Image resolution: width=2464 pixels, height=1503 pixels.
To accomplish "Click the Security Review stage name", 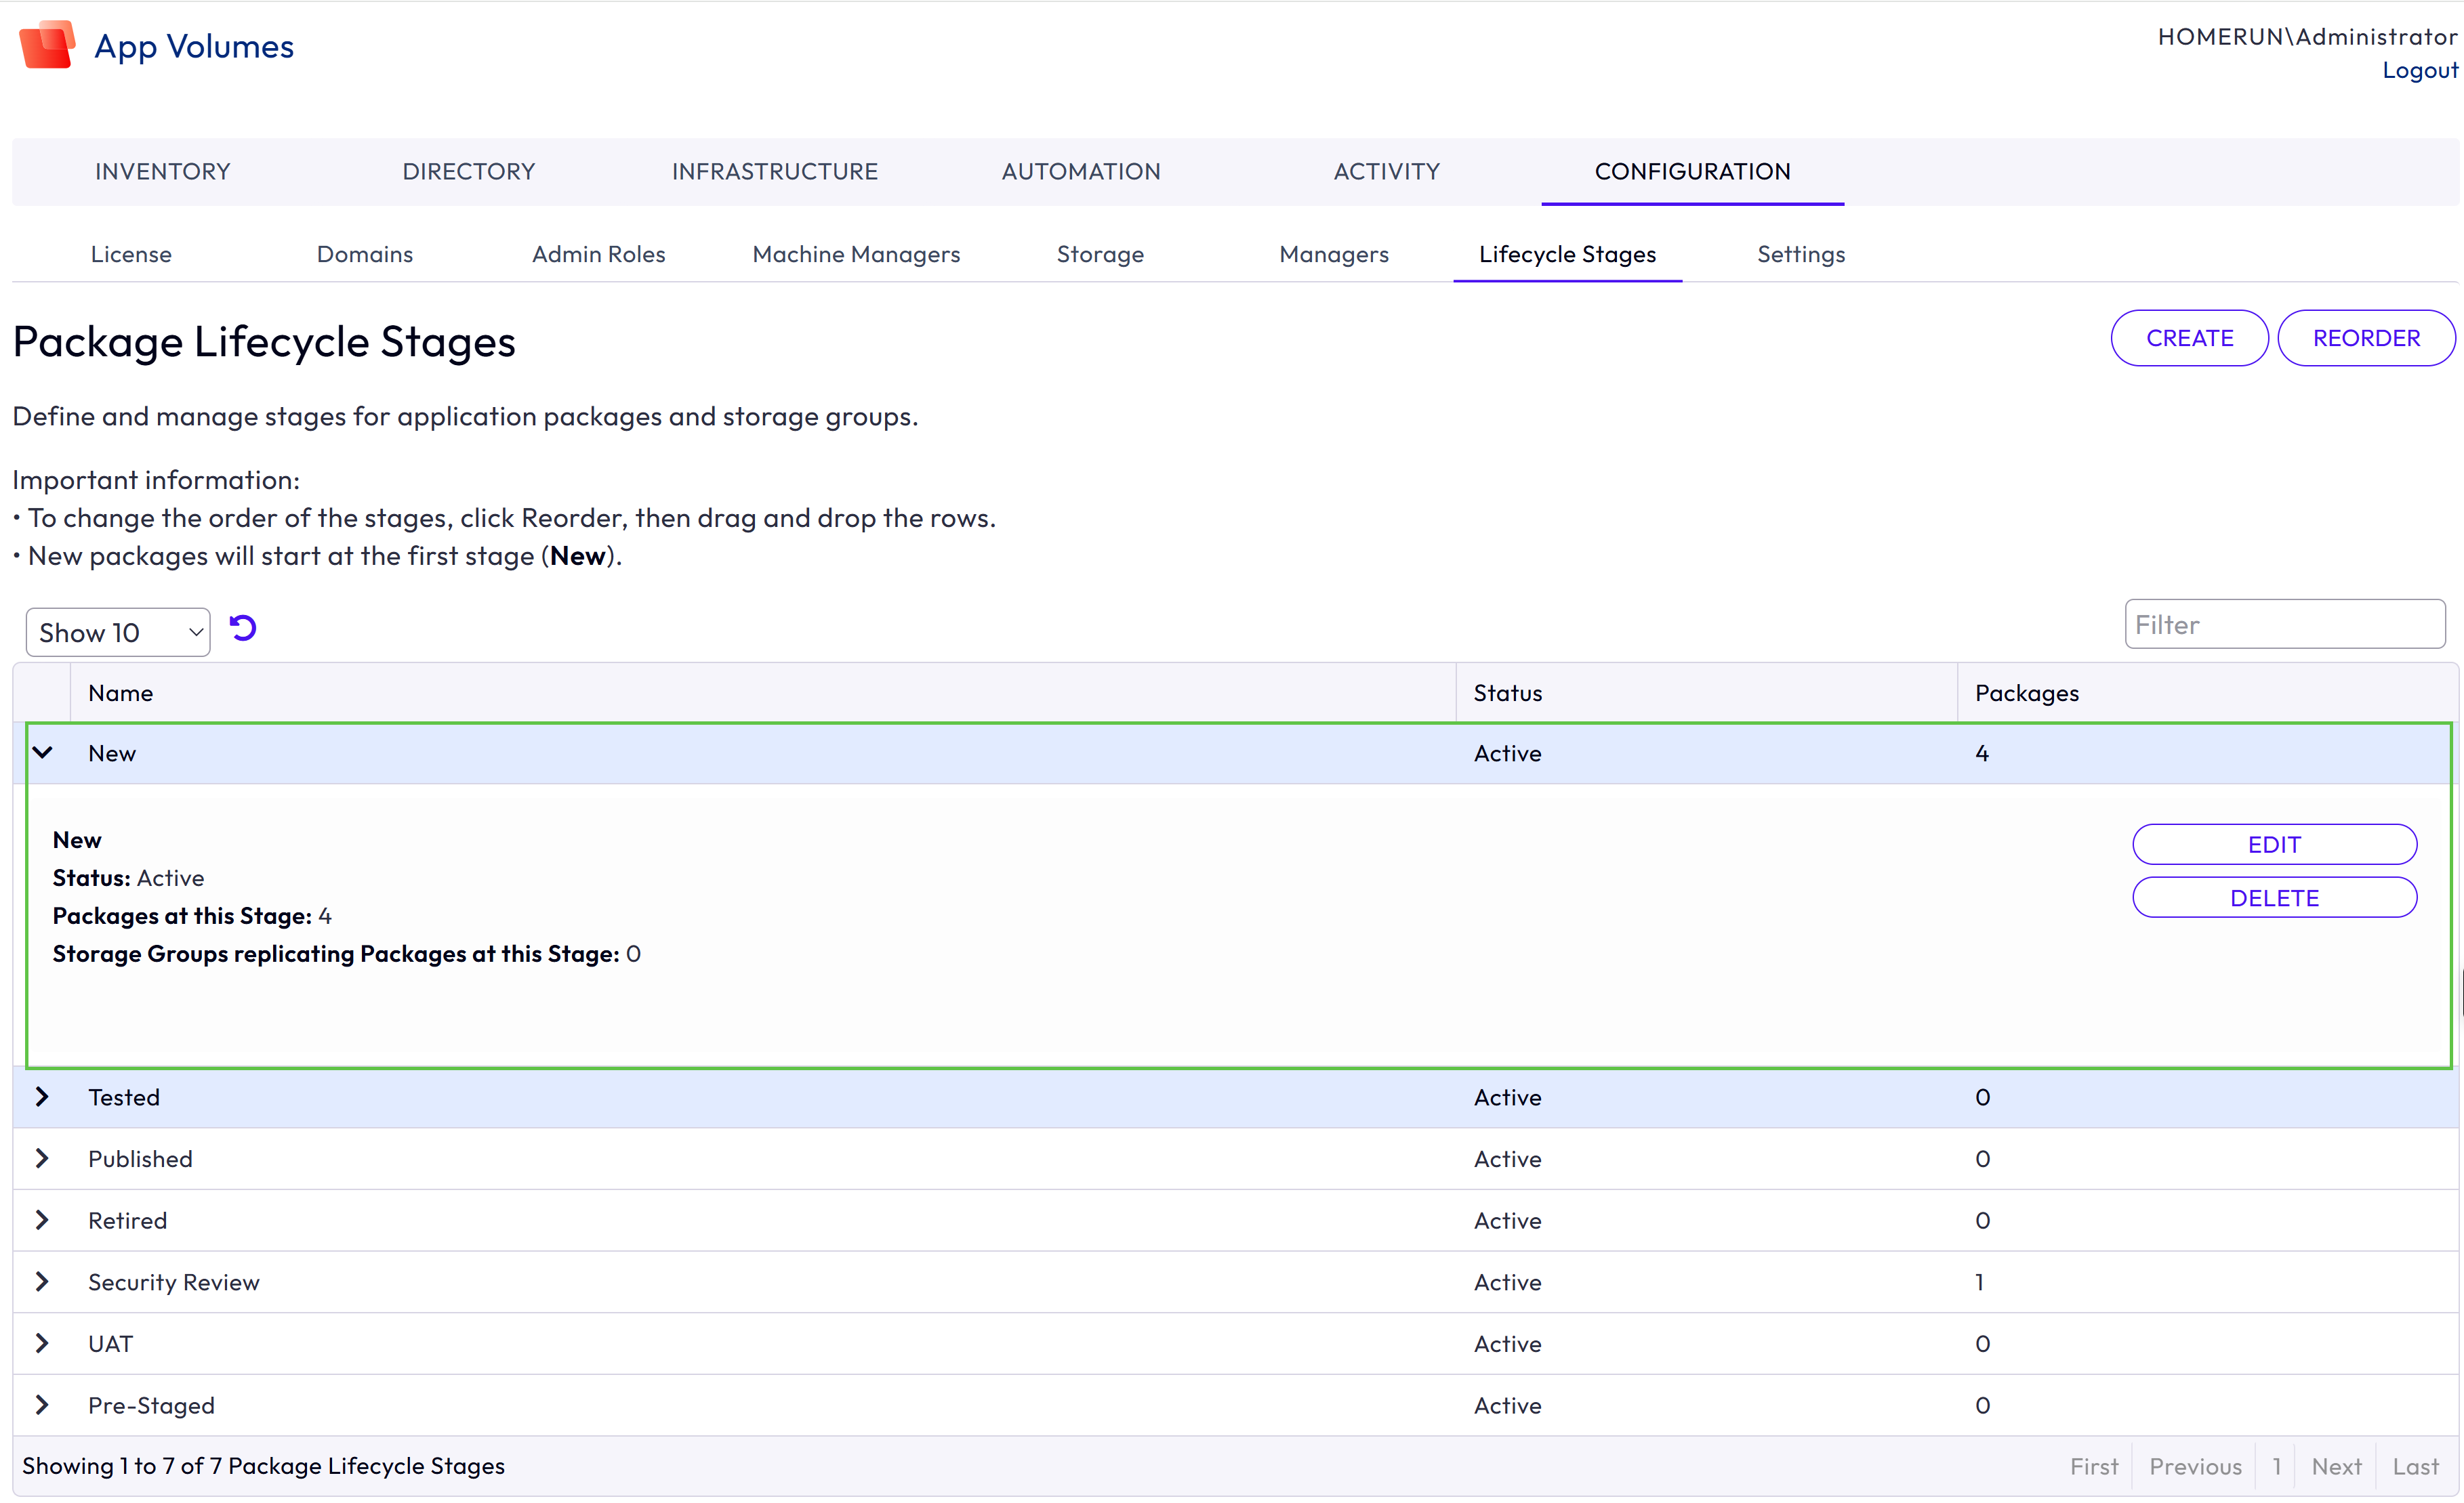I will pos(174,1282).
